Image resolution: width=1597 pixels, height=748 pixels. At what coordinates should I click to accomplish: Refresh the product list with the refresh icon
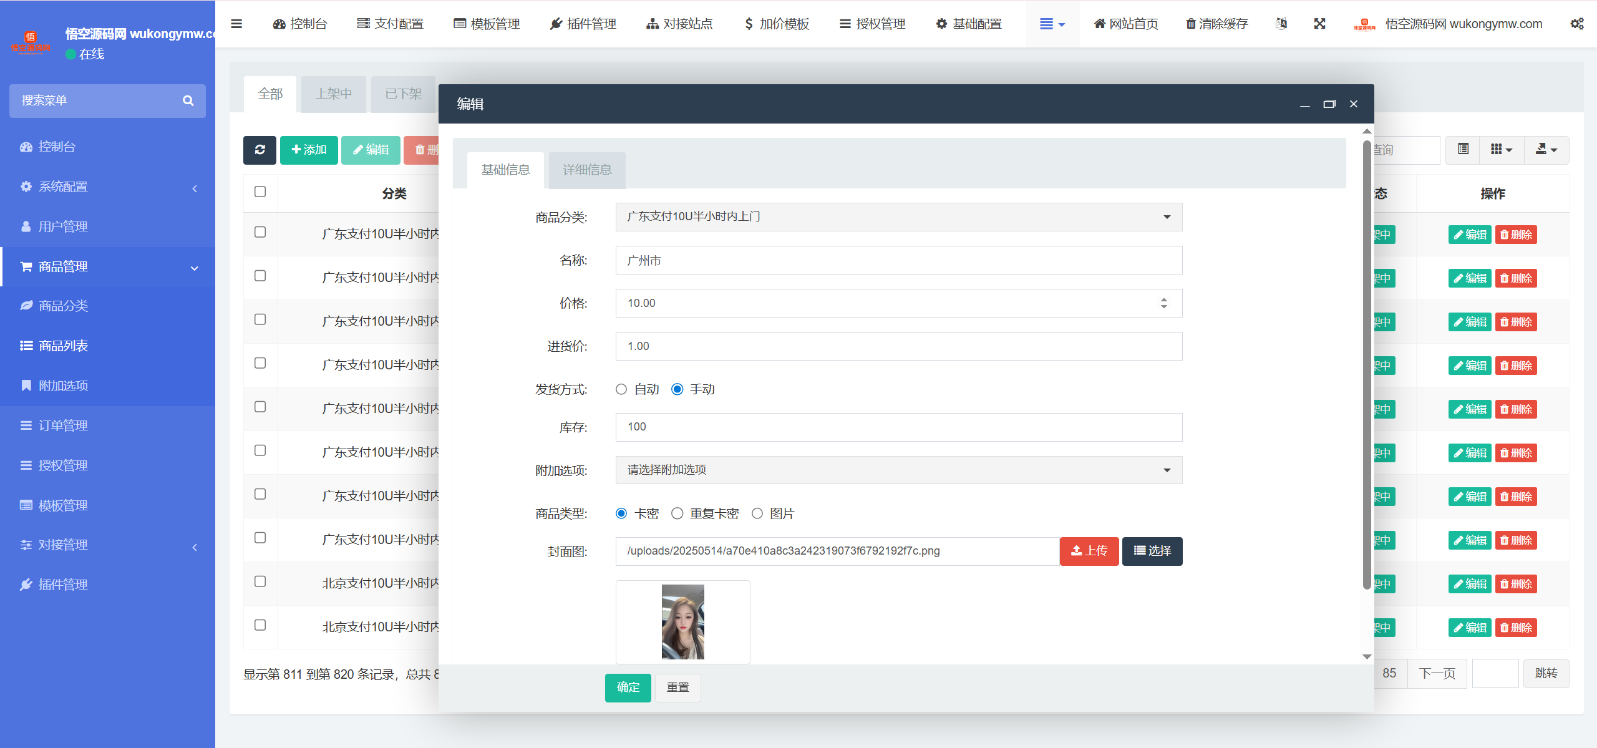[260, 150]
